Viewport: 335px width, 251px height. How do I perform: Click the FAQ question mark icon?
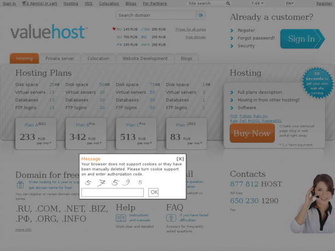[x=171, y=218]
